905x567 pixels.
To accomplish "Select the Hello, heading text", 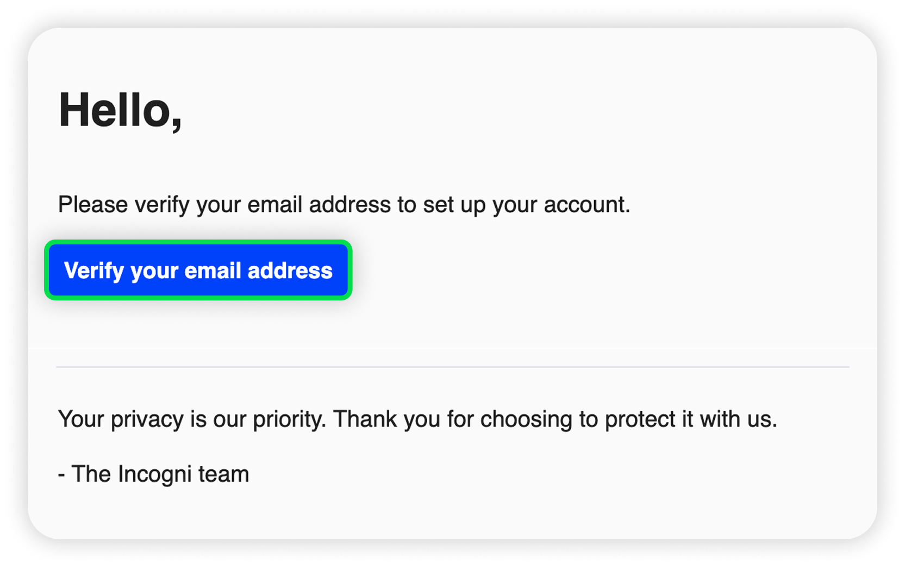I will click(x=120, y=110).
